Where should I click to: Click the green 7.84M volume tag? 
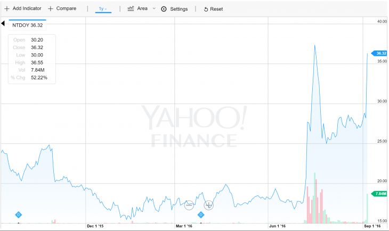[x=380, y=193]
